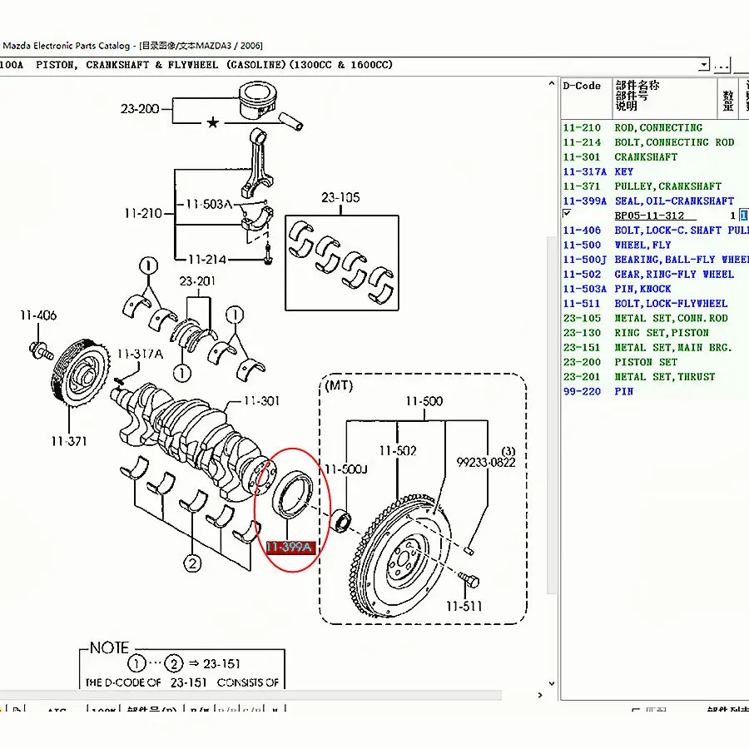Tick the checkbox beside part BP05-11-312
Screen dimensions: 749x749
pos(567,214)
